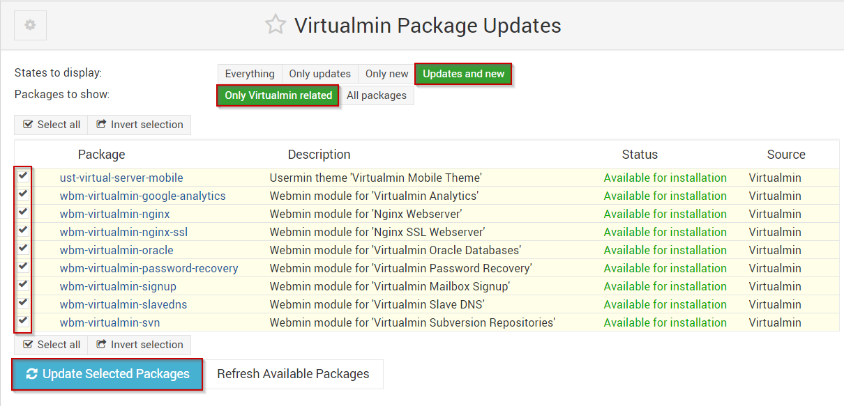
Task: Click the Package column header
Action: tap(102, 155)
